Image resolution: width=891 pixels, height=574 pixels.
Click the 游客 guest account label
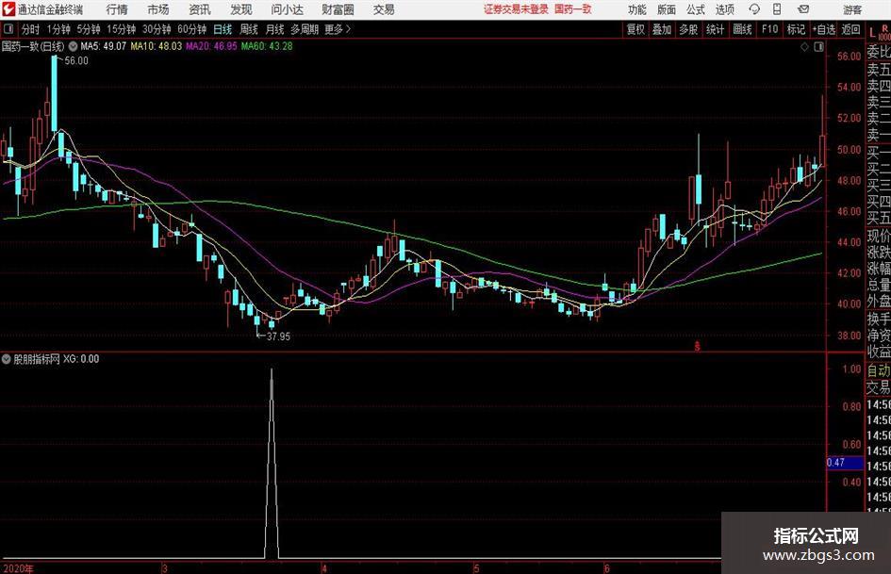[x=851, y=9]
